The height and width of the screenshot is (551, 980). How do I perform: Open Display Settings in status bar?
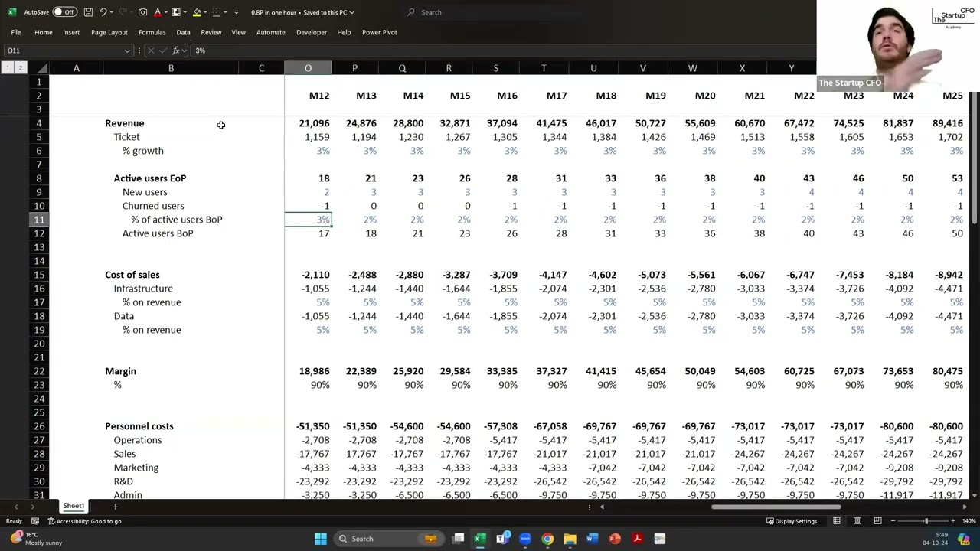[792, 521]
